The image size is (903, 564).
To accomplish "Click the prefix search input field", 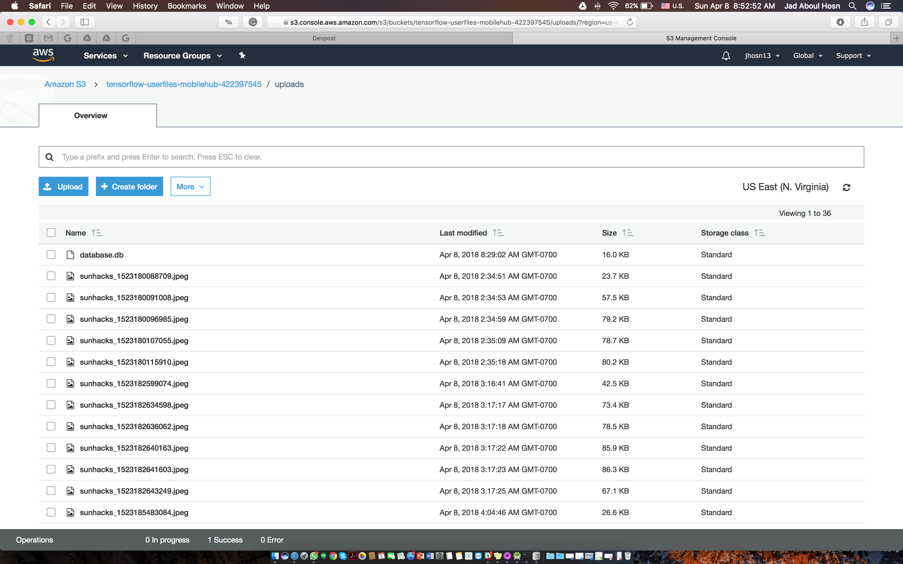I will (x=451, y=157).
